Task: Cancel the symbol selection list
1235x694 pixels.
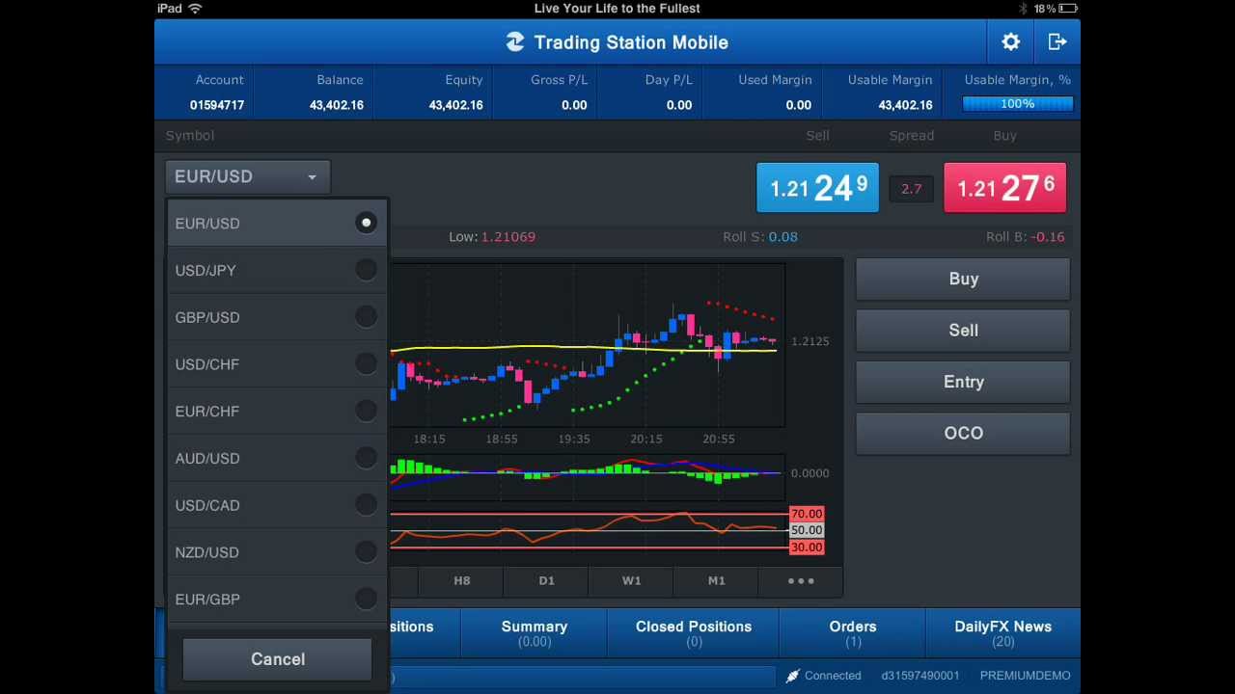Action: [278, 659]
